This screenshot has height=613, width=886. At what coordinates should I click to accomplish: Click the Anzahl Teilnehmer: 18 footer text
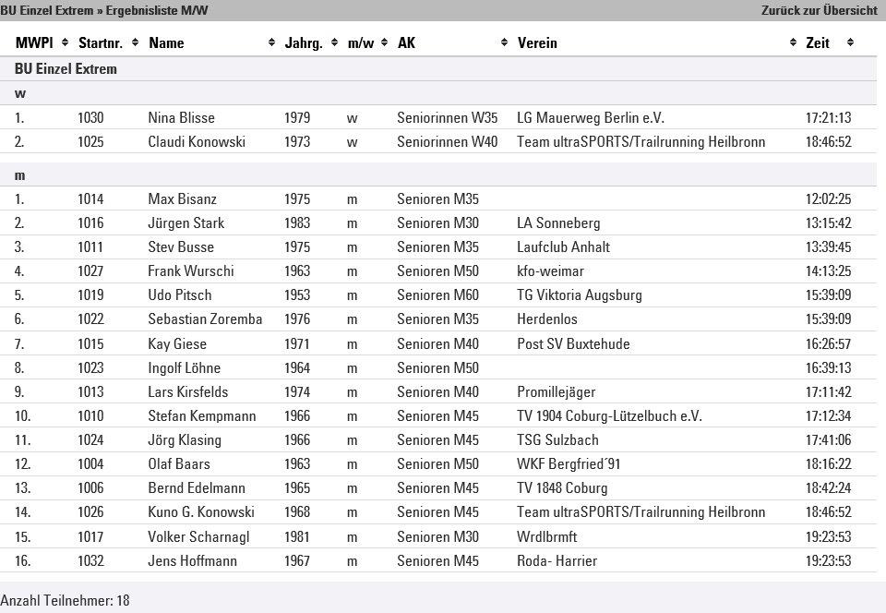tap(65, 601)
